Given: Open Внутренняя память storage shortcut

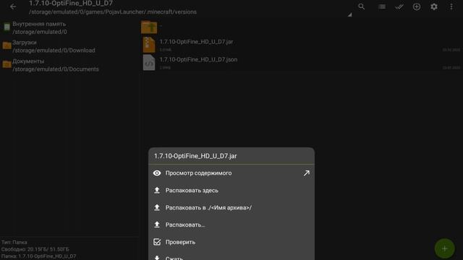Looking at the screenshot, I should coord(69,27).
